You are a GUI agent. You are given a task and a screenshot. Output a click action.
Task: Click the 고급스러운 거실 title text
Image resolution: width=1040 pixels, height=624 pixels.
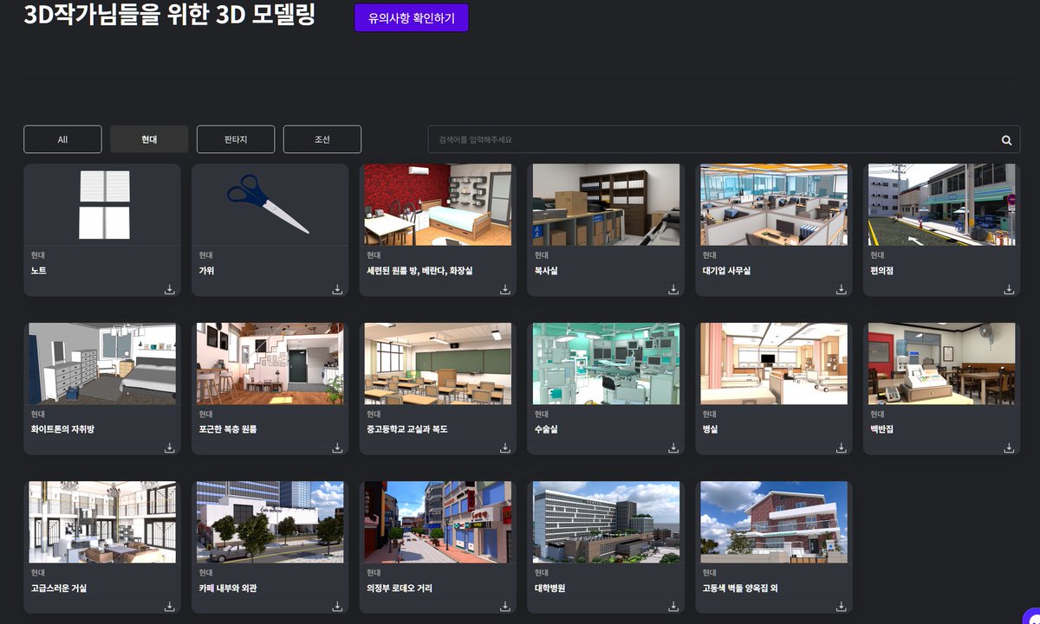point(58,589)
